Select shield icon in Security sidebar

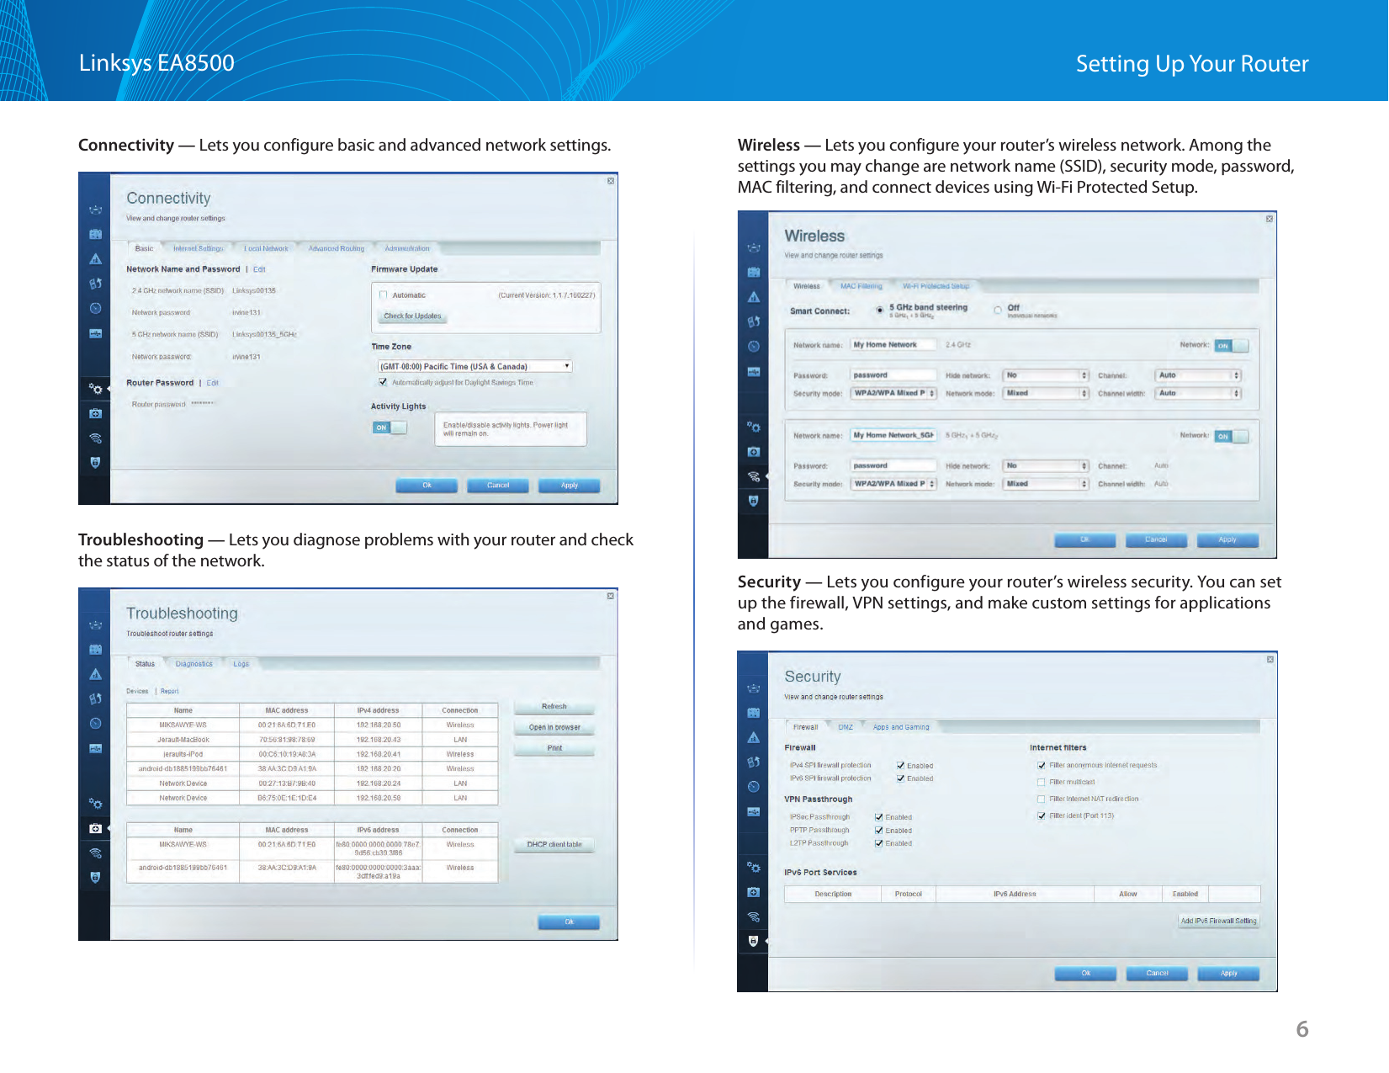(x=754, y=941)
